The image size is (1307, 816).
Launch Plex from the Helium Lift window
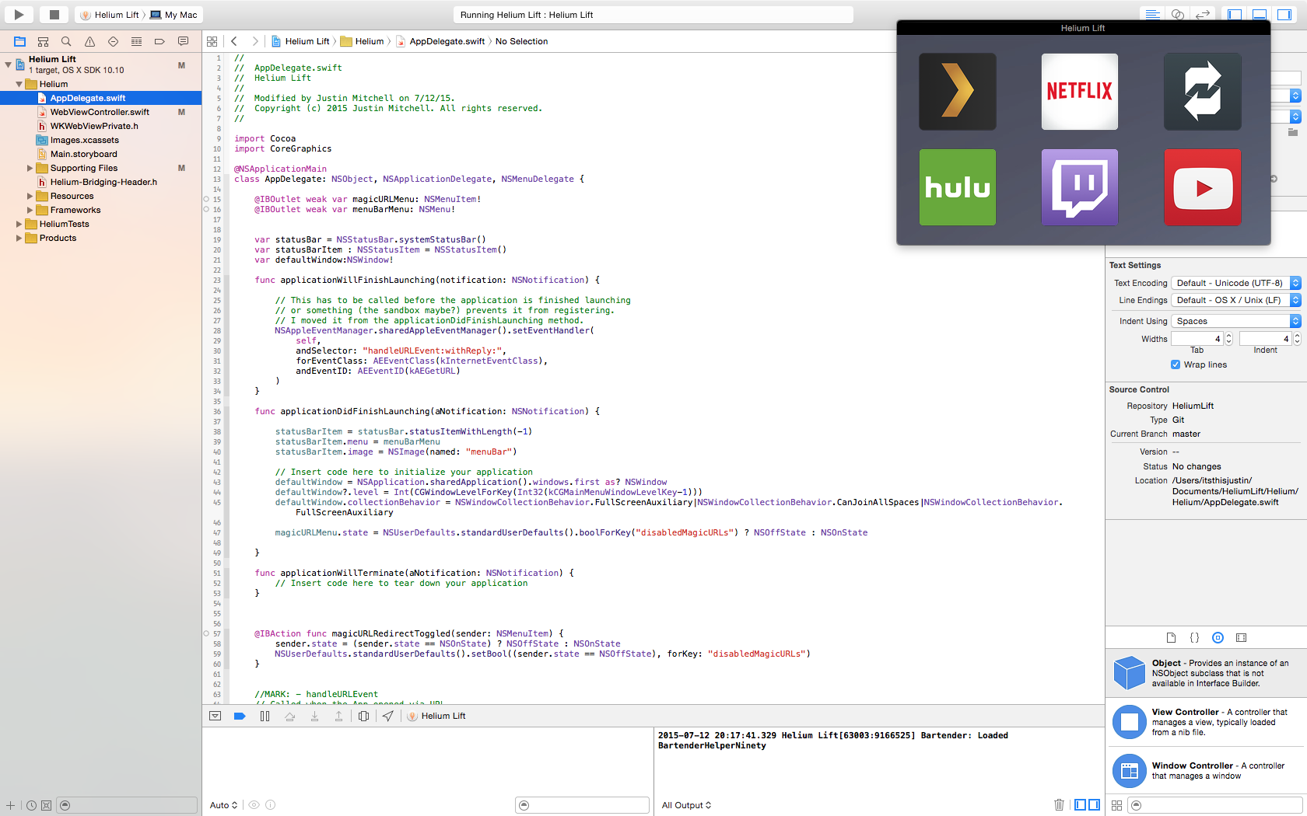(x=958, y=92)
